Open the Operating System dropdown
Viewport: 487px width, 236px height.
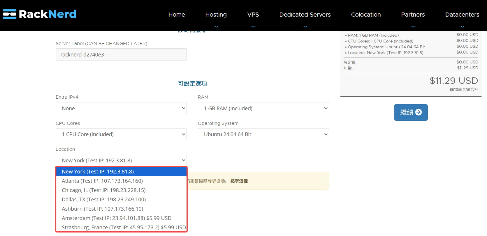click(x=263, y=134)
